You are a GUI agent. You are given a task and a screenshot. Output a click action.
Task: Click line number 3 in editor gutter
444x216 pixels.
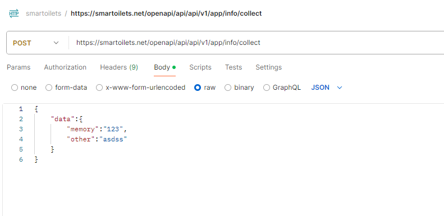tap(21, 129)
